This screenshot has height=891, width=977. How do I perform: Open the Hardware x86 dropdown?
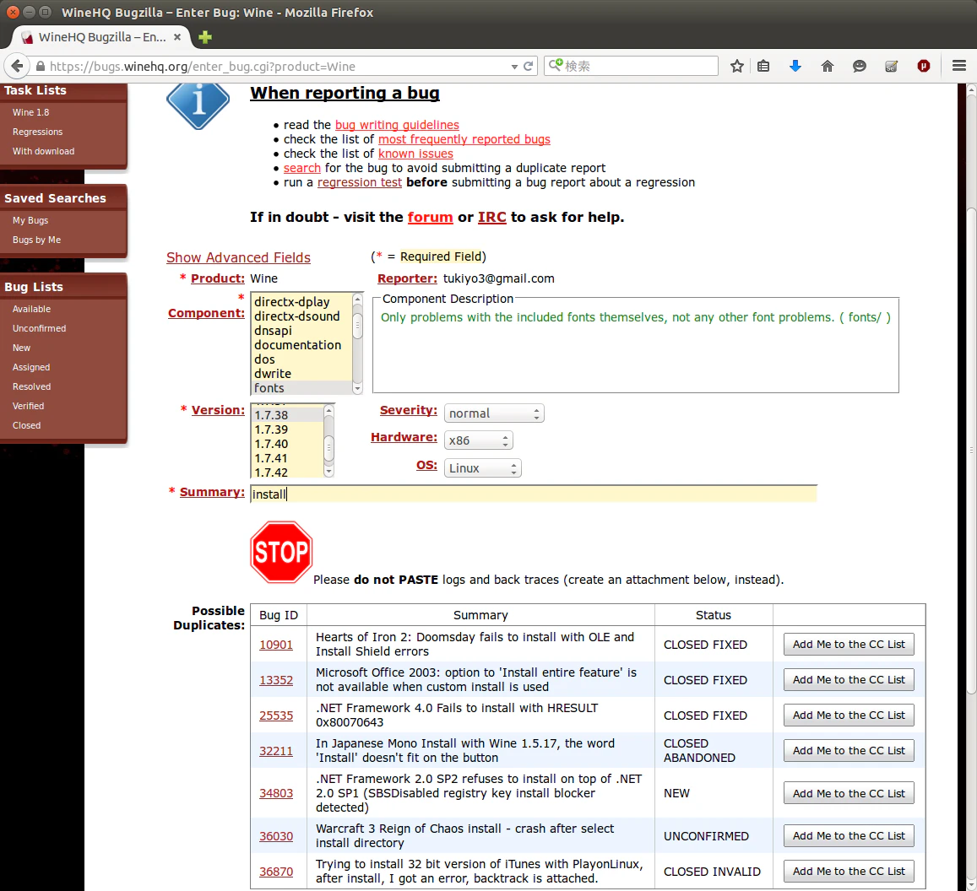pos(478,440)
